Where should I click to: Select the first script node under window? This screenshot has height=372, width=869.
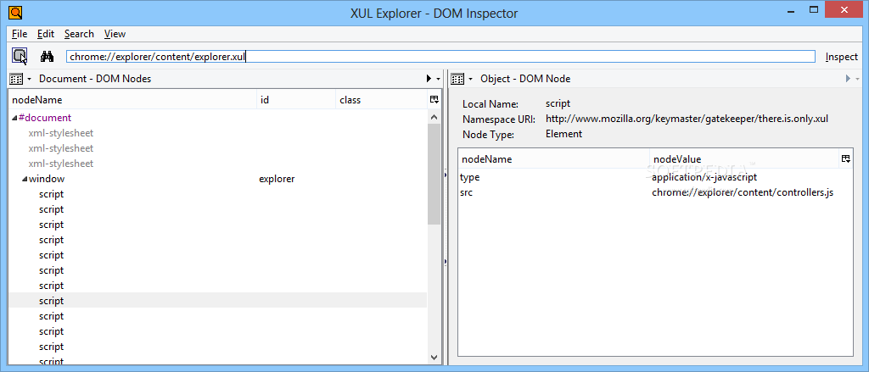(x=52, y=194)
